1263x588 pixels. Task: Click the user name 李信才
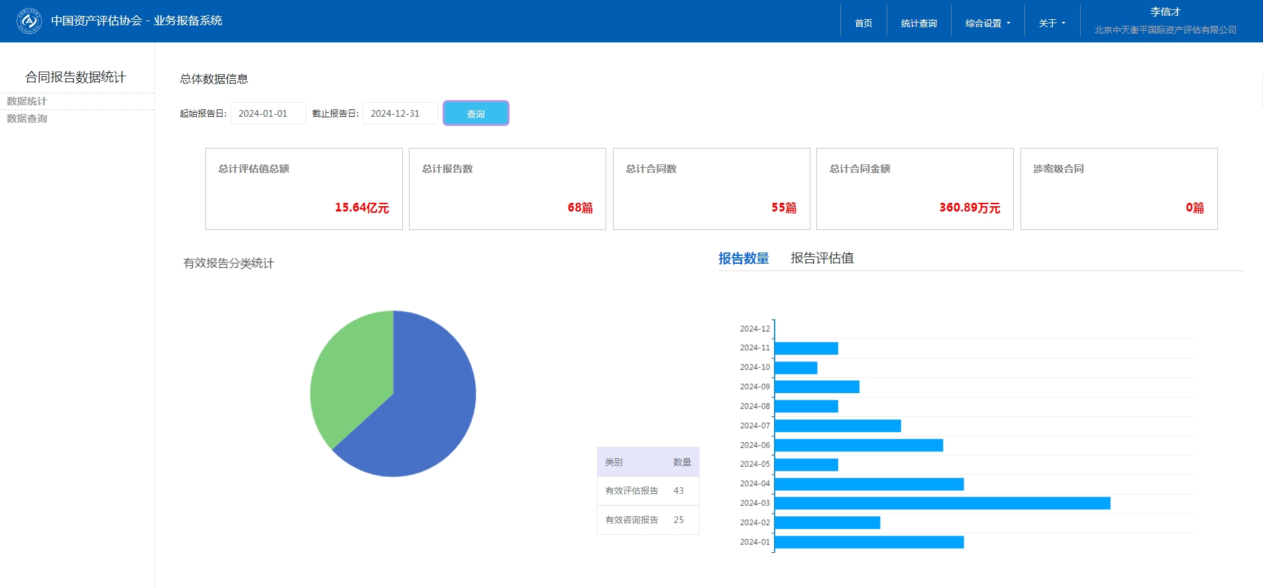(1165, 12)
